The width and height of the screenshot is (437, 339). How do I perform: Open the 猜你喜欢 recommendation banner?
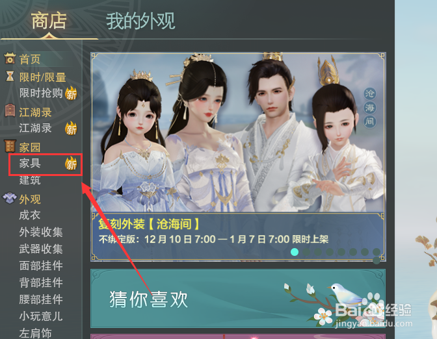coord(238,298)
